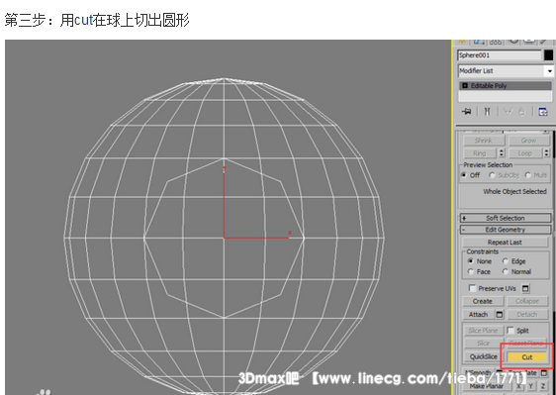Image resolution: width=556 pixels, height=395 pixels.
Task: Click the X planar alignment button
Action: (x=518, y=386)
